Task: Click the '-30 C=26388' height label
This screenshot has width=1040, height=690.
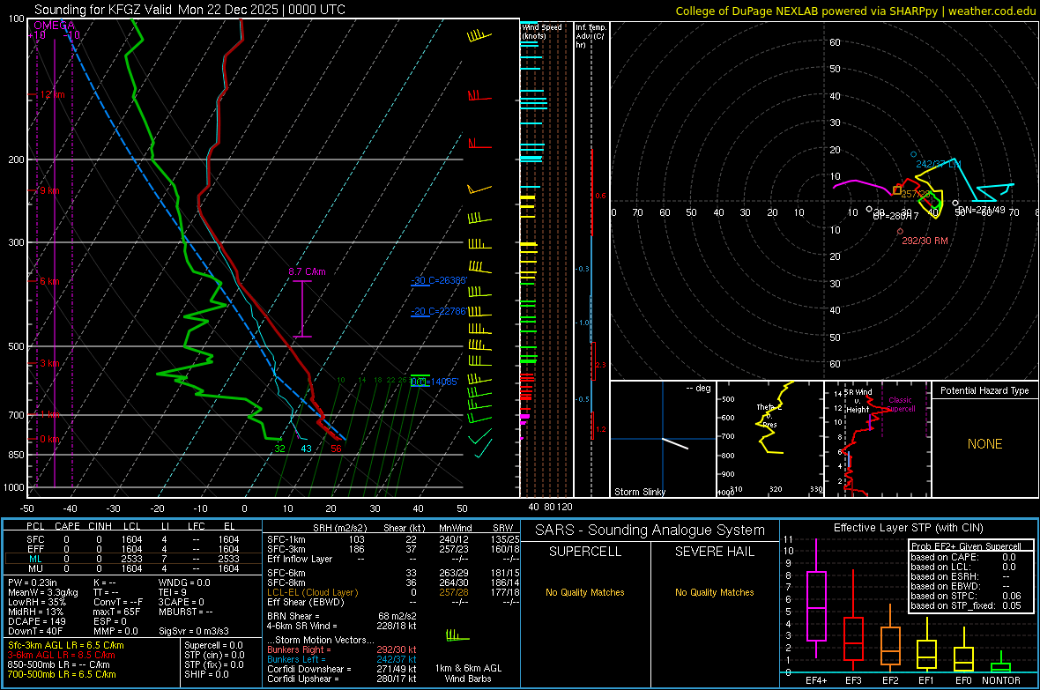Action: (439, 280)
